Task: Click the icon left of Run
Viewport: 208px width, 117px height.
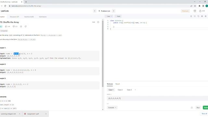Action: (x=192, y=108)
